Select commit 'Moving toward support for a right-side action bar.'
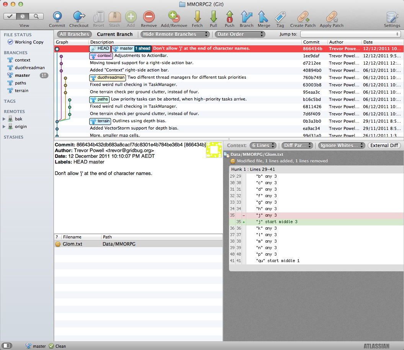The height and width of the screenshot is (350, 404). click(229, 63)
